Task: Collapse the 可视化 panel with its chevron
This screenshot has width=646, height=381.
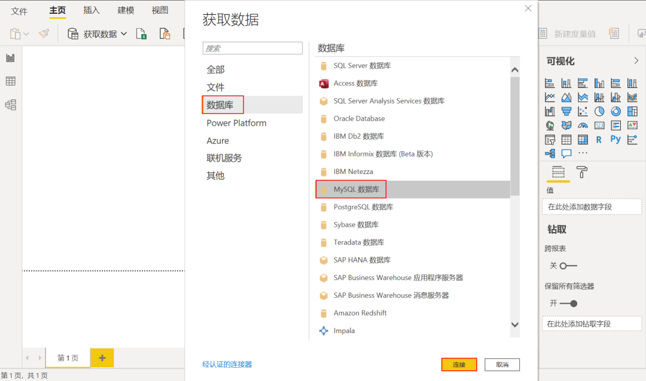Action: (636, 60)
